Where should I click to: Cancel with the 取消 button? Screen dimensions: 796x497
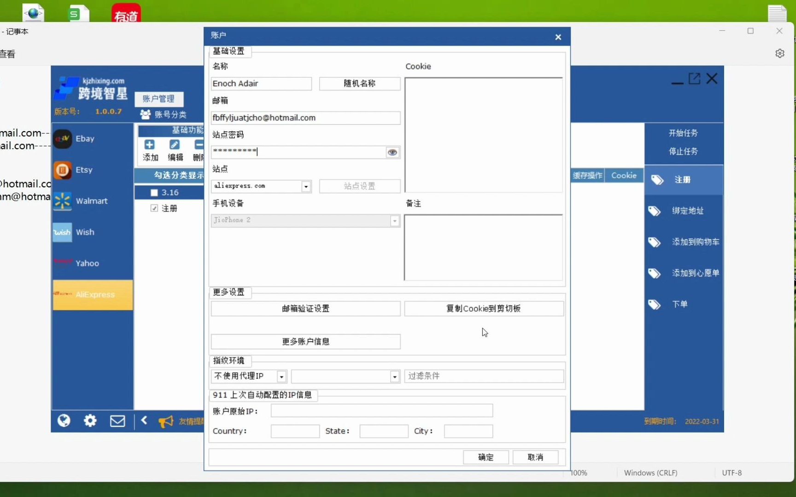click(x=535, y=457)
